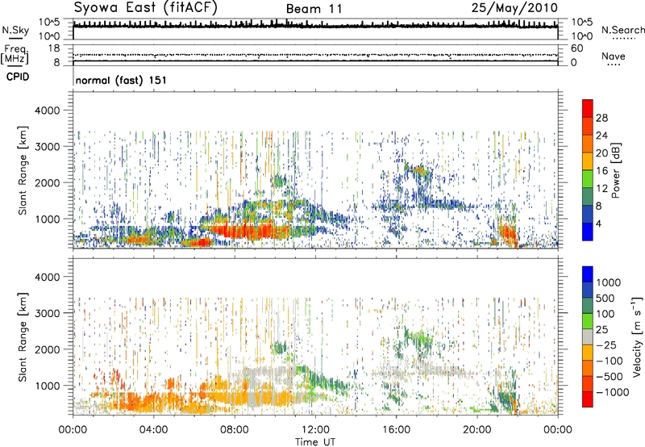
Task: Click the 'N.Search' legend label
Action: click(x=623, y=30)
